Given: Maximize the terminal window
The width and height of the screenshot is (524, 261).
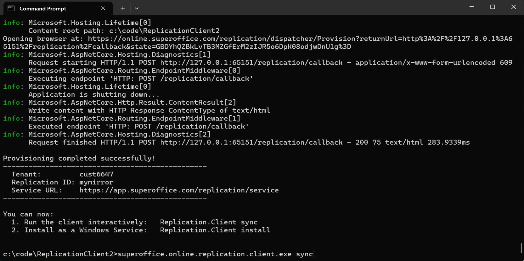Looking at the screenshot, I should tap(493, 7).
